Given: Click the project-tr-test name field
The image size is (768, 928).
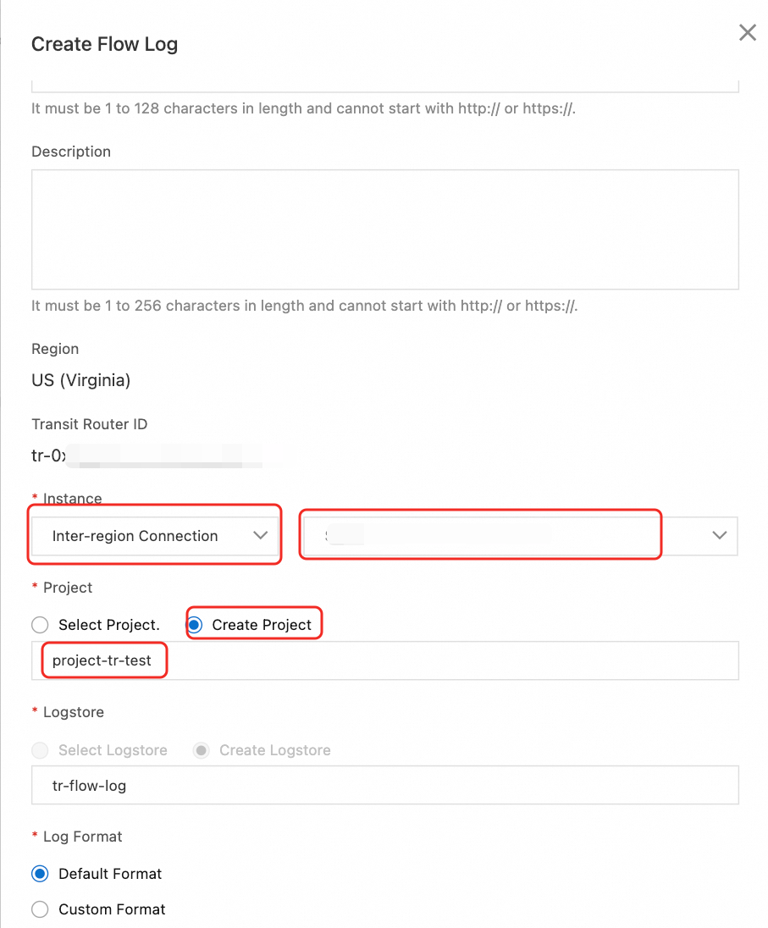Looking at the screenshot, I should tap(384, 660).
